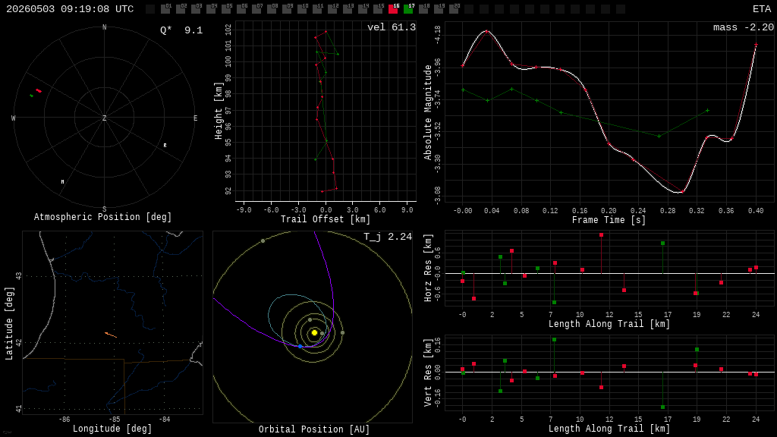The image size is (777, 437).
Task: Click the T_j 2.24 readout
Action: (x=388, y=237)
